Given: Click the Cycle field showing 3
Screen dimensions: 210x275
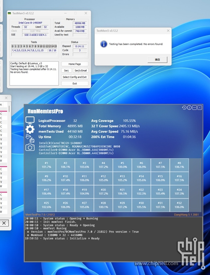Looking at the screenshot, I should [x=80, y=50].
